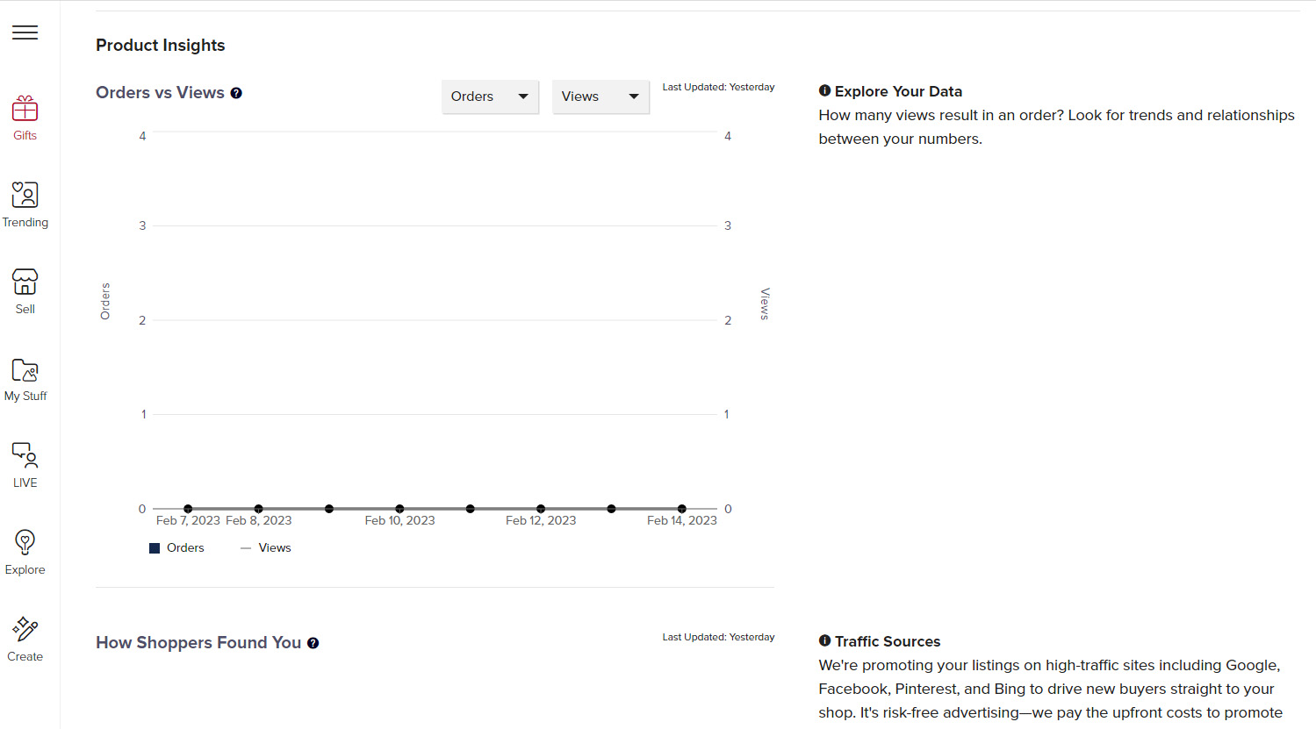Click the Explore Your Data info icon

[x=824, y=90]
